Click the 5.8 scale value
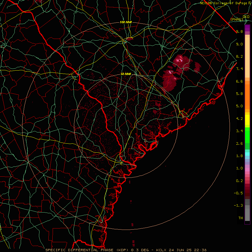 click(239, 94)
